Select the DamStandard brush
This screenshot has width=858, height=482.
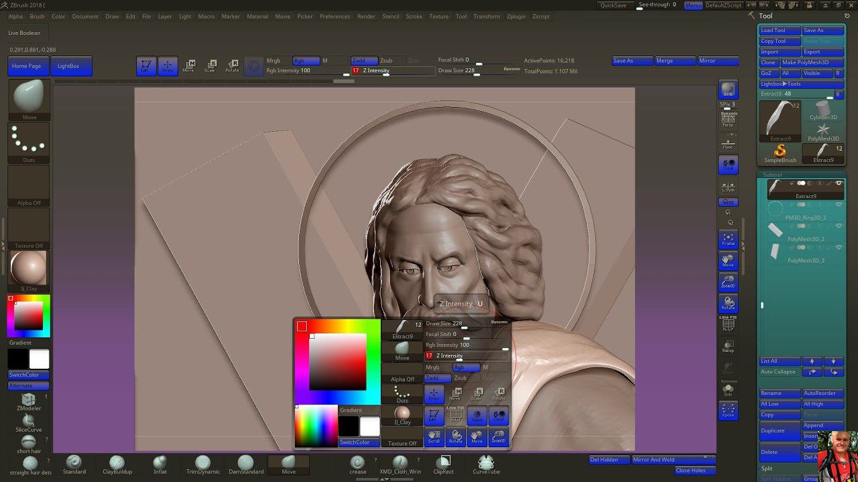[246, 463]
